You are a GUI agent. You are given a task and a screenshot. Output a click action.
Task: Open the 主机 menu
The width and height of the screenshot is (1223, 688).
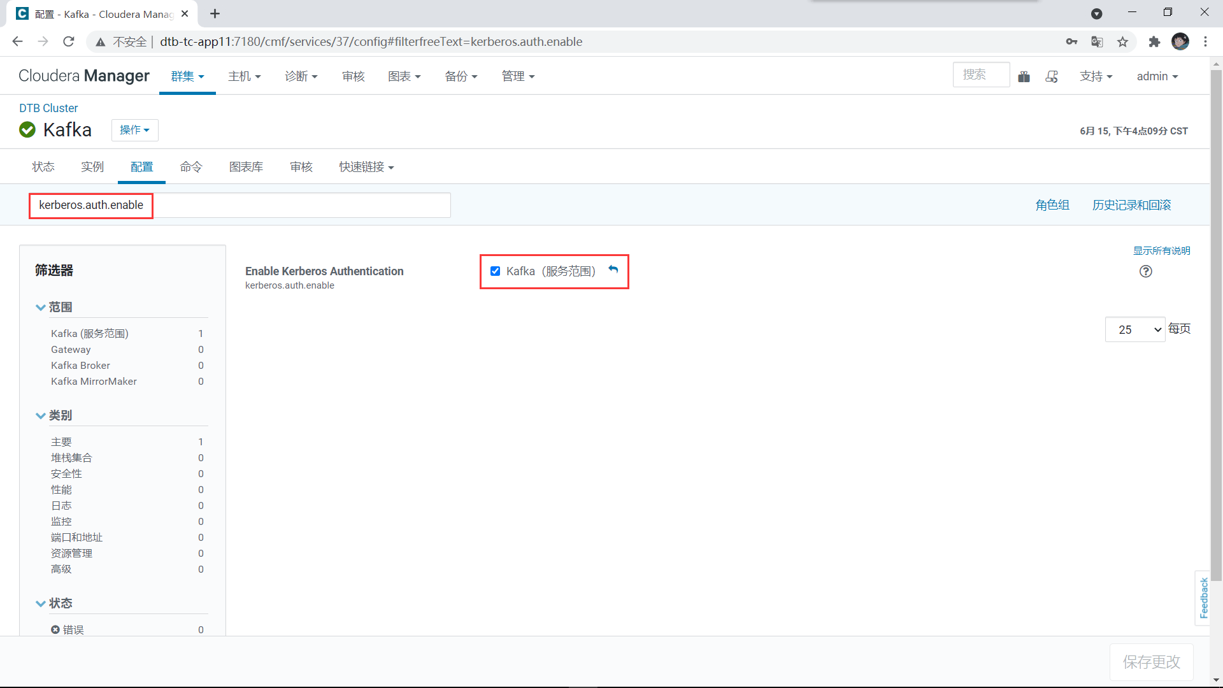pyautogui.click(x=245, y=76)
